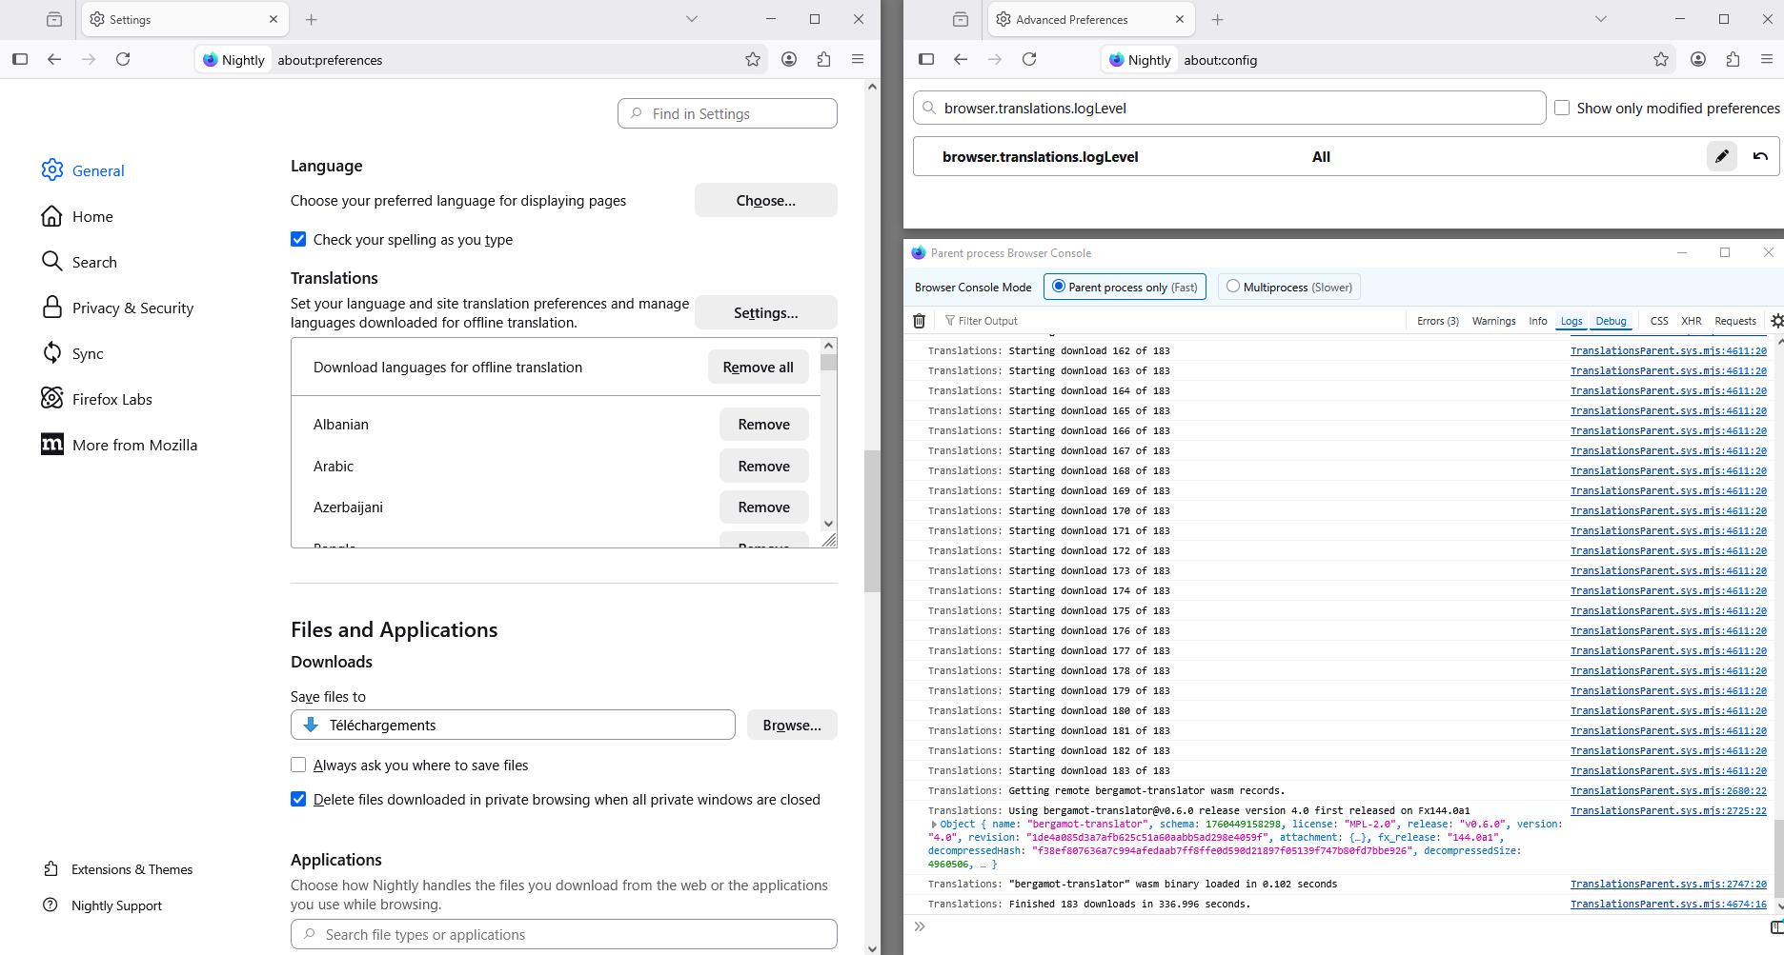1784x955 pixels.
Task: Click the reset arrow icon for logLevel preference
Action: pos(1760,156)
